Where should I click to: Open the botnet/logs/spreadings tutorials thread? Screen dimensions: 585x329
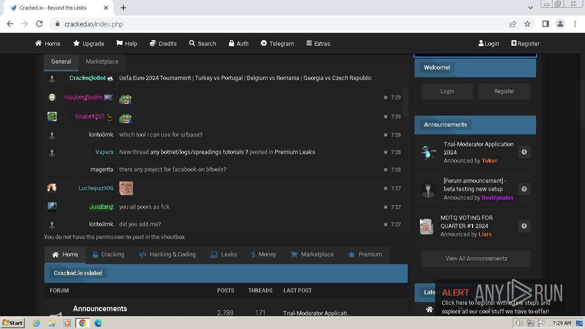click(199, 152)
